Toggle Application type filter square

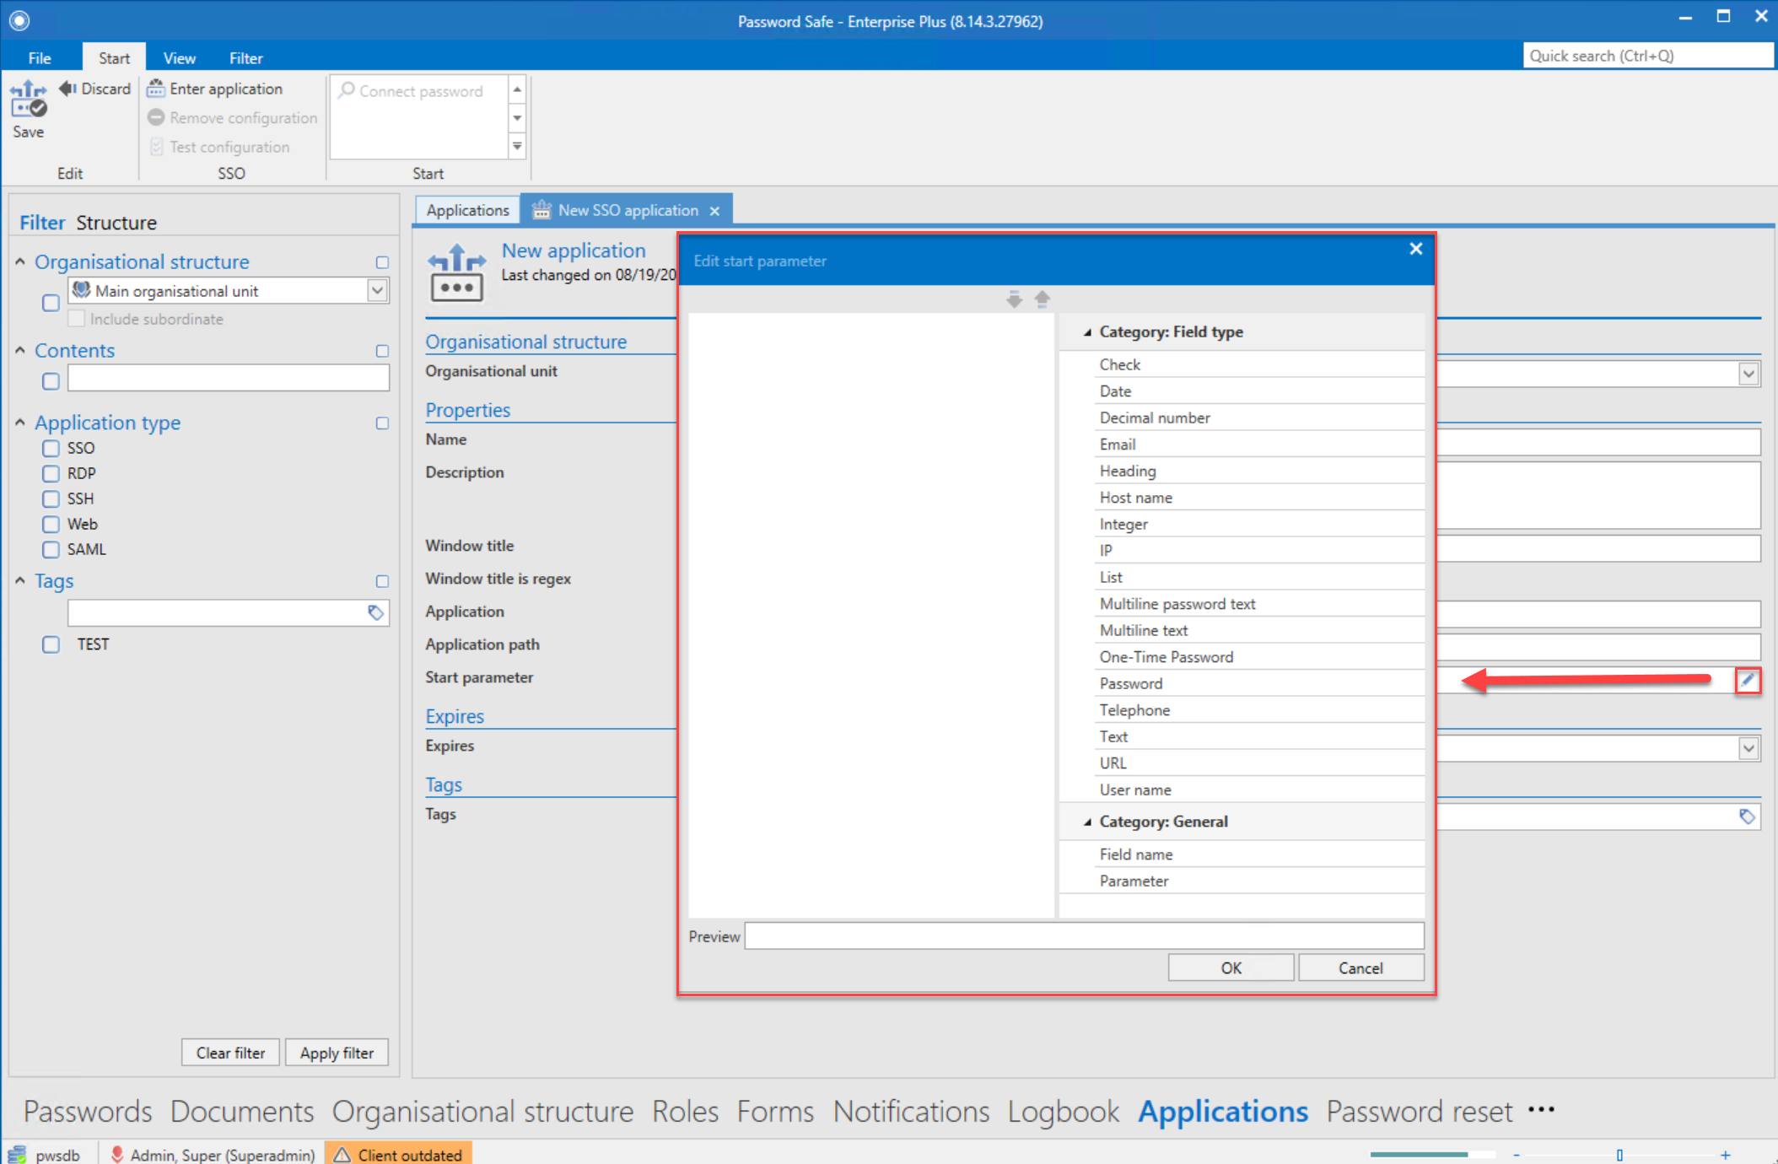382,423
